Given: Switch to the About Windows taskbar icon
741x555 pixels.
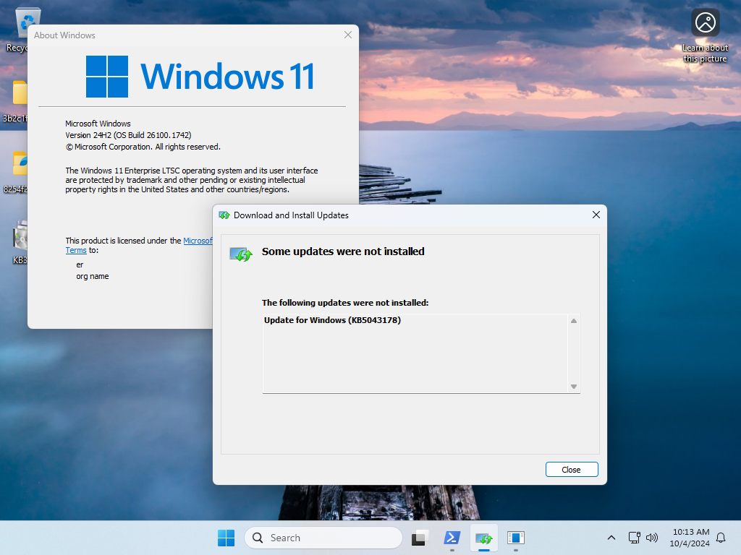Looking at the screenshot, I should click(x=515, y=538).
